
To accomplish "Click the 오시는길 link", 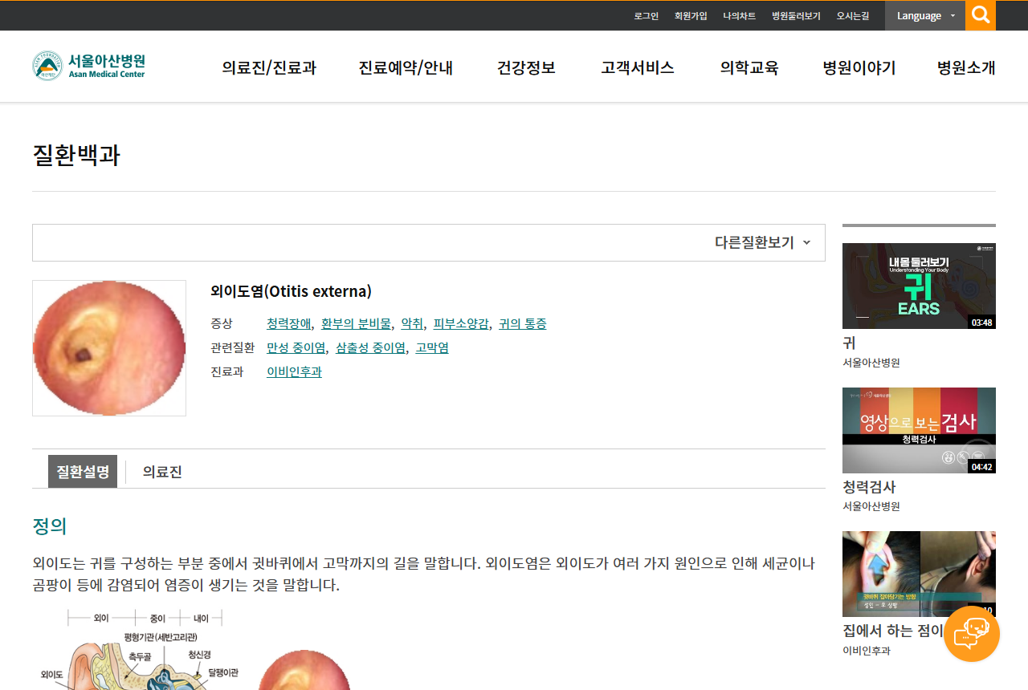I will pyautogui.click(x=853, y=16).
